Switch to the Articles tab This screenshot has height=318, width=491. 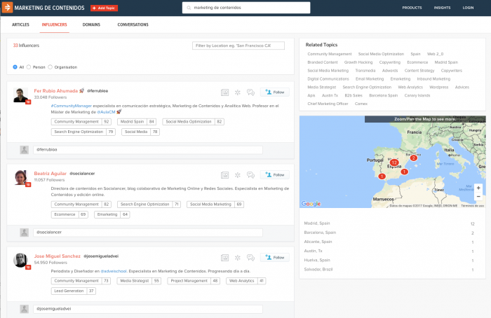pos(20,25)
